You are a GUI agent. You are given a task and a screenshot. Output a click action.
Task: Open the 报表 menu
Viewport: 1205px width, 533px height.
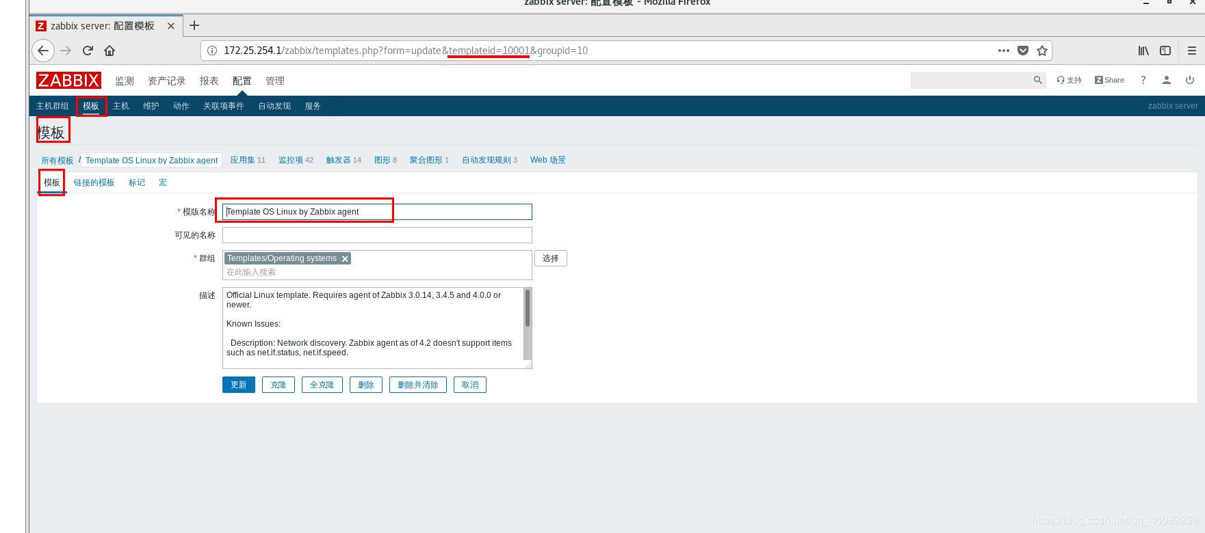pyautogui.click(x=209, y=81)
